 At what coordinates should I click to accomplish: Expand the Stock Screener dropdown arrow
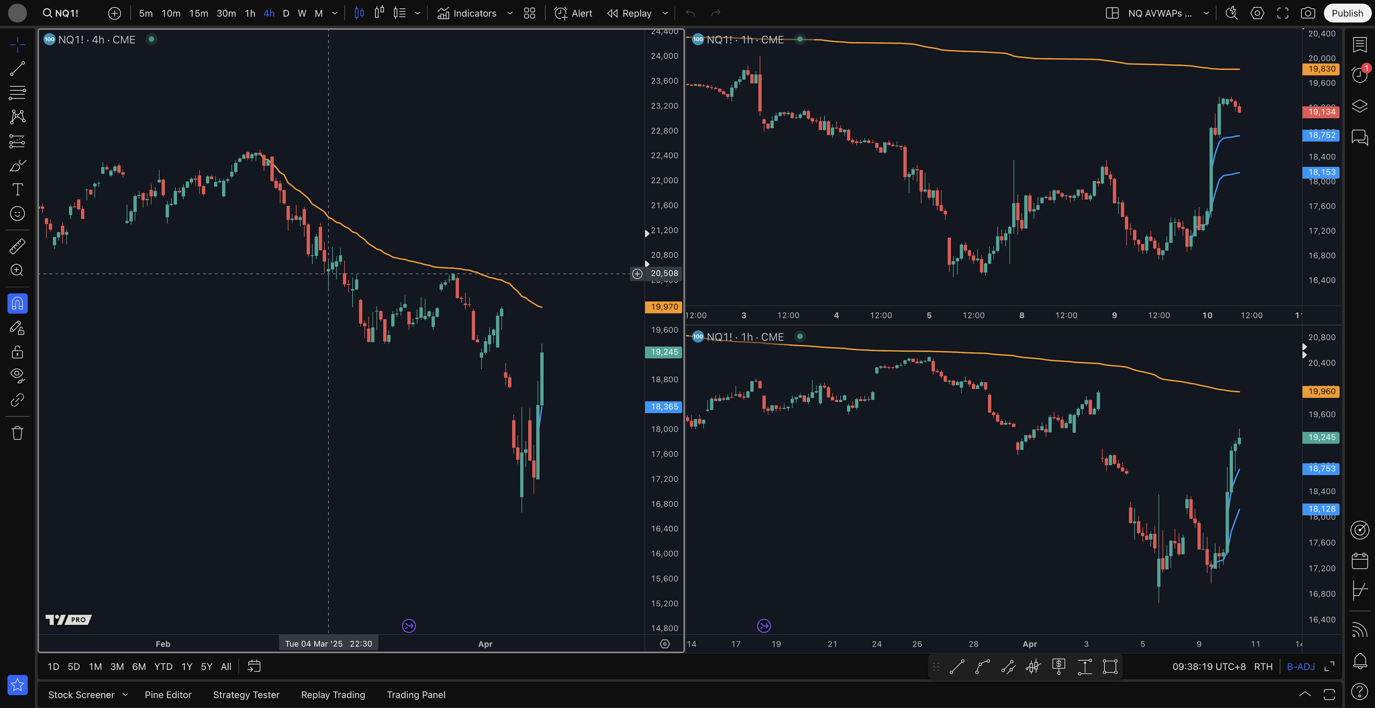[125, 695]
